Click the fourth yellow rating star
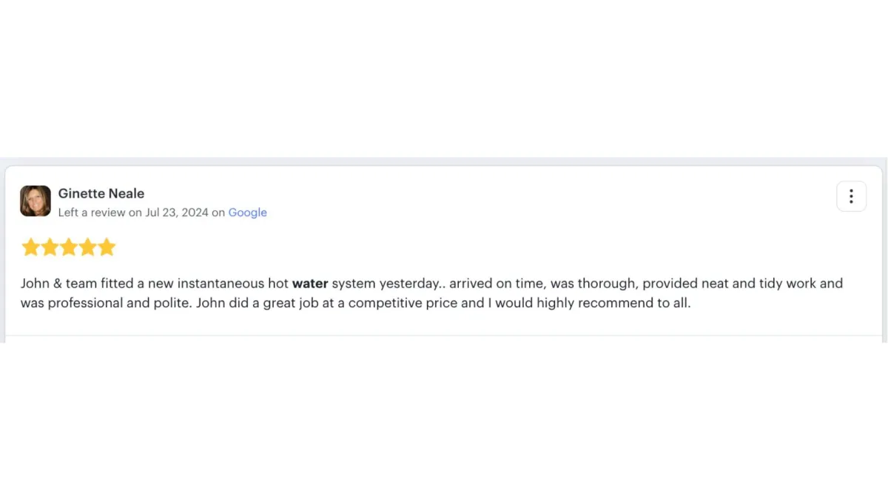Screen dimensions: 888x500 pos(88,247)
